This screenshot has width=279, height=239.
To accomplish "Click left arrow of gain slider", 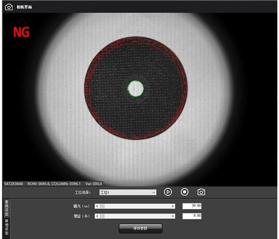I will coord(97,216).
